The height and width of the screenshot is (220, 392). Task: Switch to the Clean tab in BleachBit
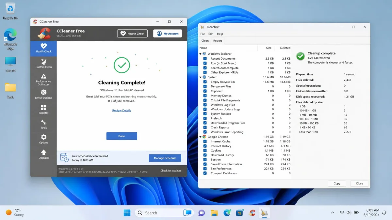[x=205, y=41]
